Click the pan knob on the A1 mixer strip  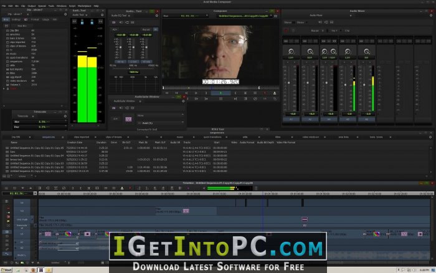[x=291, y=51]
